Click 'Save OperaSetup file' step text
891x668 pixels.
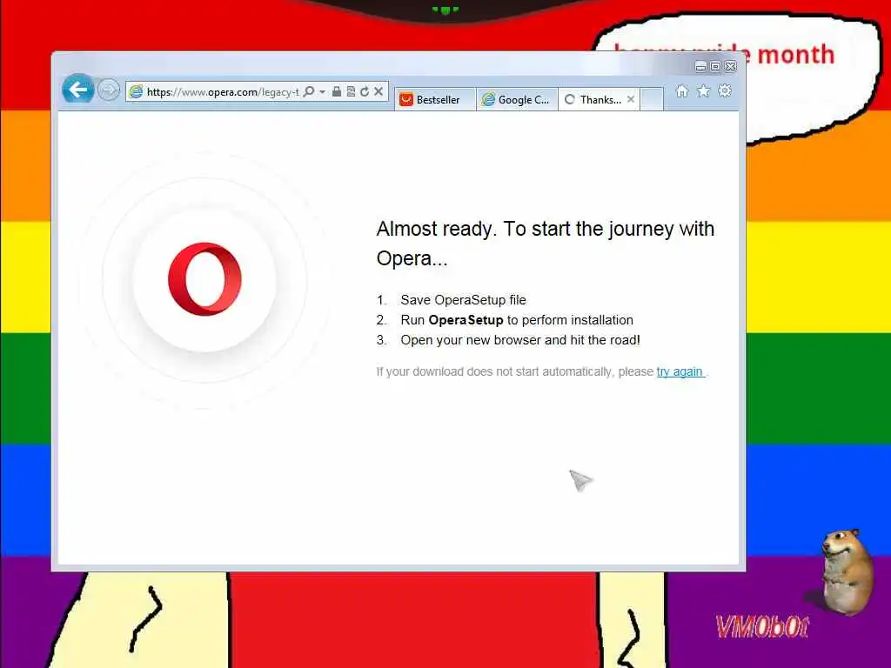(x=463, y=300)
